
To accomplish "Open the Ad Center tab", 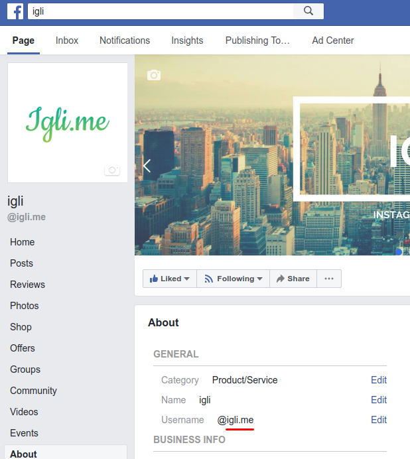I will [333, 40].
